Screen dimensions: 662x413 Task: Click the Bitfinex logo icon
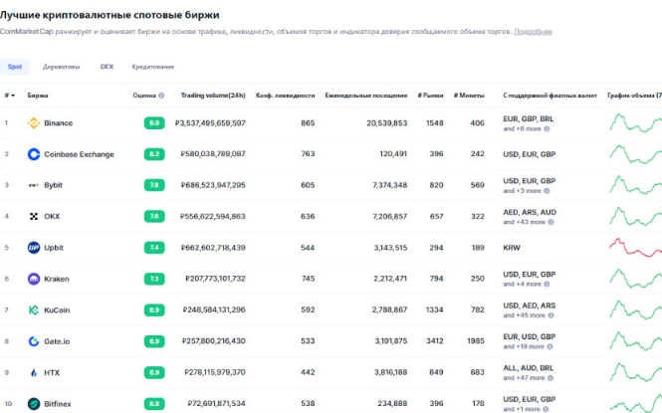34,404
